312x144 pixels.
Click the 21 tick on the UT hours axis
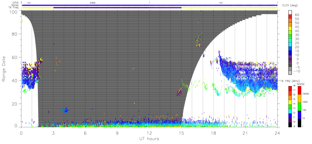245,133
